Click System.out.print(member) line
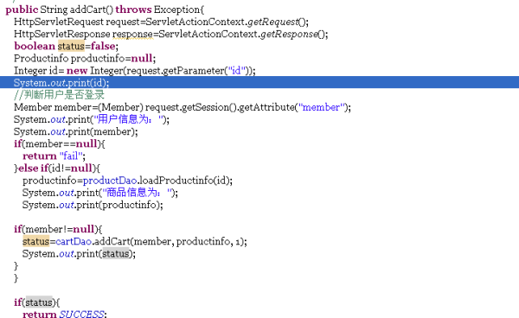This screenshot has height=318, width=519. click(76, 131)
